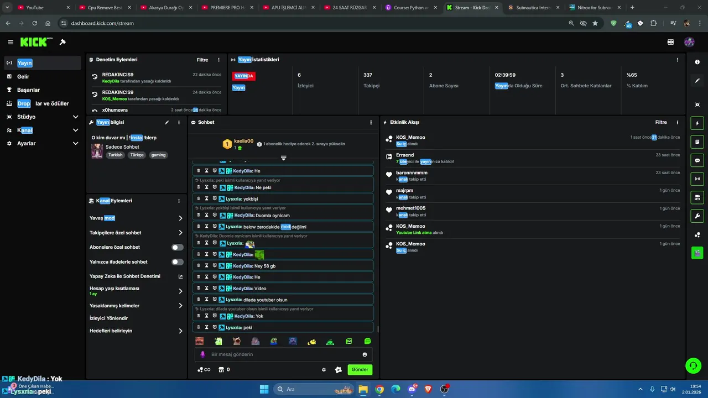
Task: Open Filtre in the Etkinlik Akışı panel
Action: (x=661, y=122)
